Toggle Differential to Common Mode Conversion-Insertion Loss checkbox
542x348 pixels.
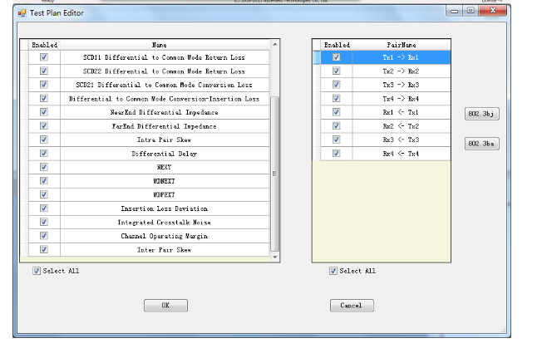click(x=44, y=98)
